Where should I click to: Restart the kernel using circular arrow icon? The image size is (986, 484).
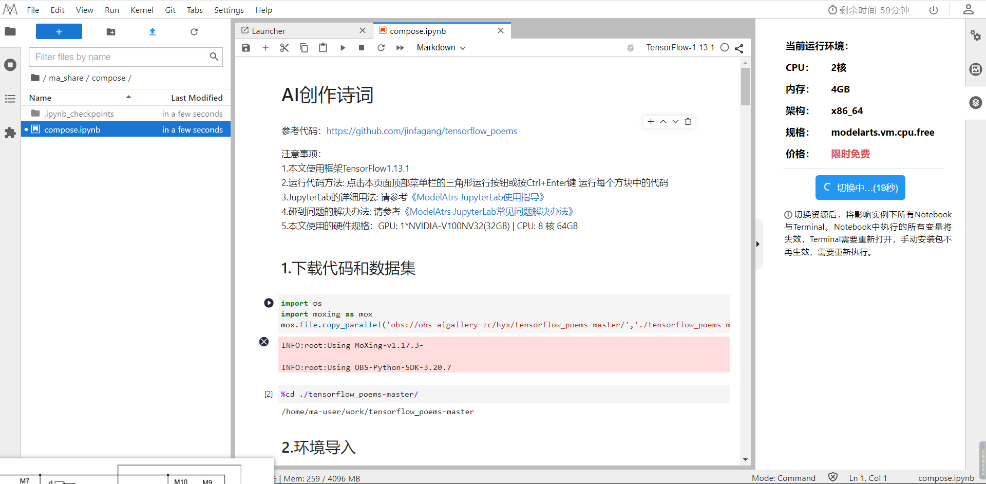coord(381,48)
